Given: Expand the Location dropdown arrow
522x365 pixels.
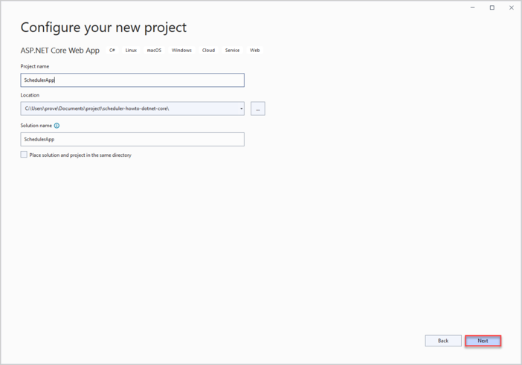Looking at the screenshot, I should pos(241,109).
